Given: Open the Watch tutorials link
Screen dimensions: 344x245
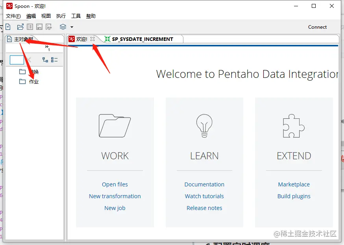Looking at the screenshot, I should click(x=204, y=196).
